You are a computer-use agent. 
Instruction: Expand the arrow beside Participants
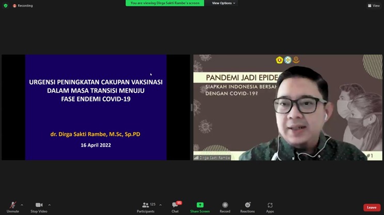[x=161, y=205]
